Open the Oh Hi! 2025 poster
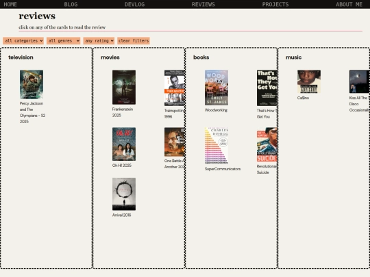Viewport: 370px width, 277px height. (x=124, y=144)
